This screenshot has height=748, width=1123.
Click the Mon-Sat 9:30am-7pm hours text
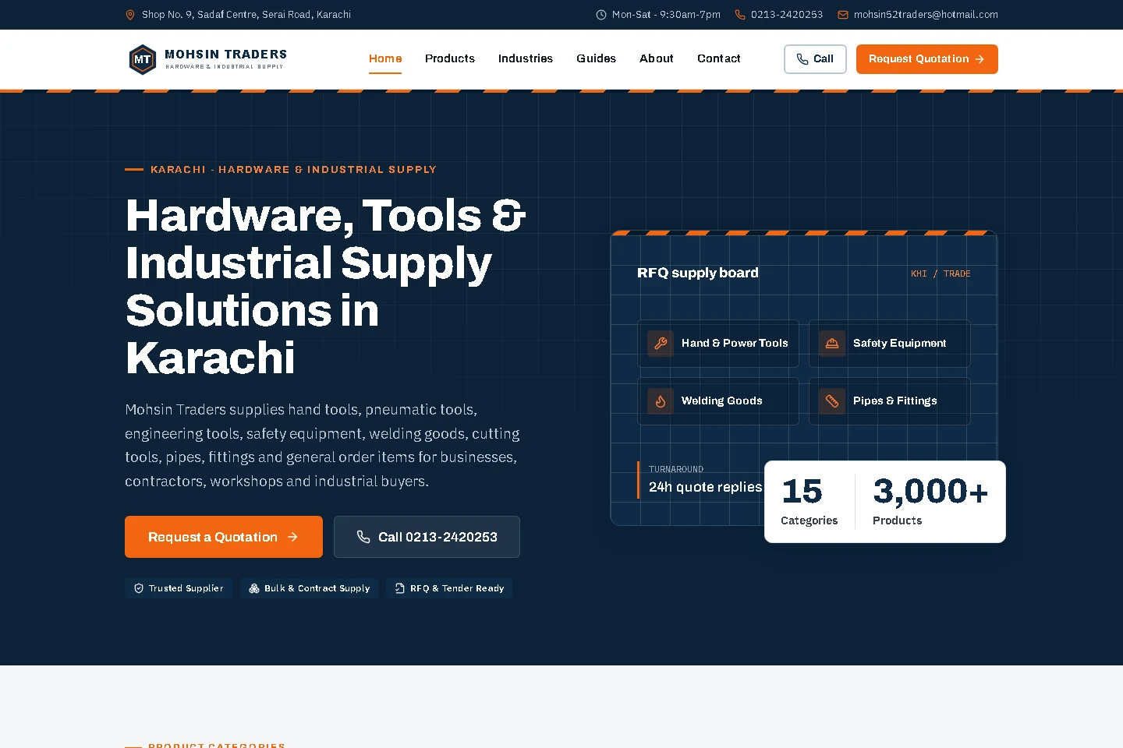[x=666, y=15]
